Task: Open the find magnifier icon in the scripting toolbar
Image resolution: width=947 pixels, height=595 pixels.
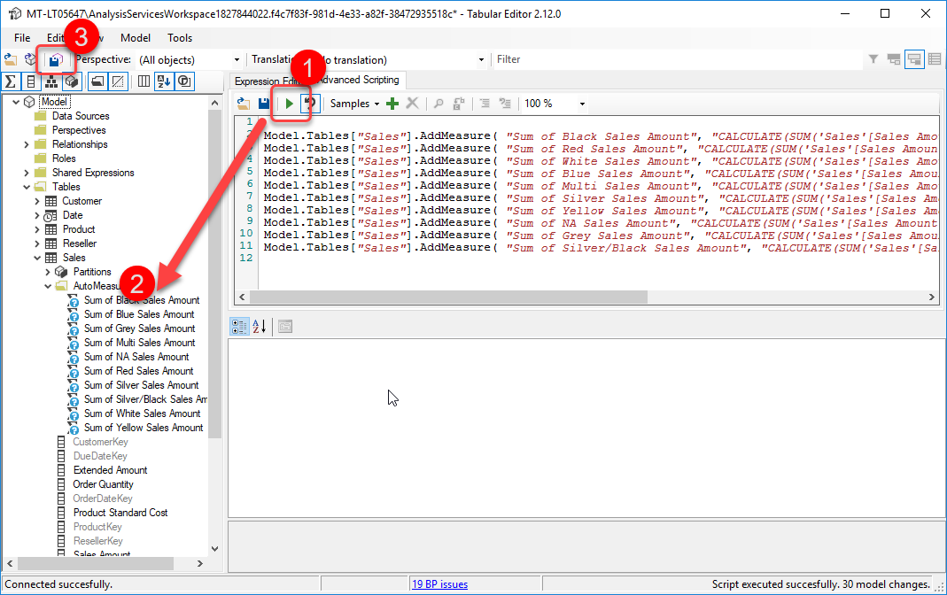Action: tap(438, 103)
